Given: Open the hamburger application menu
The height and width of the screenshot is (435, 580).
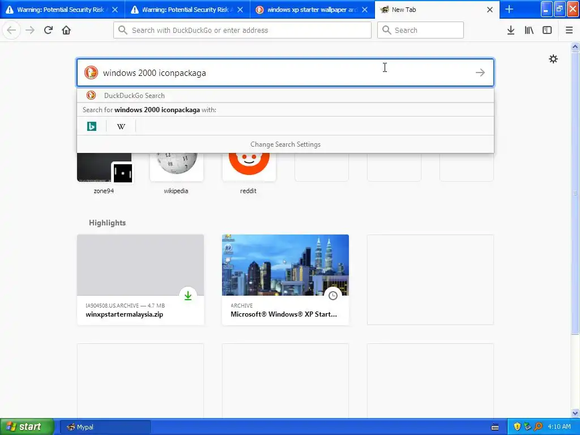Looking at the screenshot, I should (569, 30).
